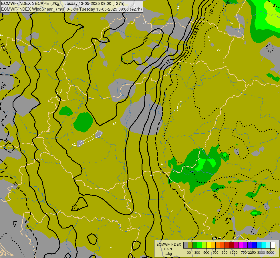The width and height of the screenshot is (280, 258).
Task: Pick the bright magenta legend swatch
Action: (x=241, y=245)
